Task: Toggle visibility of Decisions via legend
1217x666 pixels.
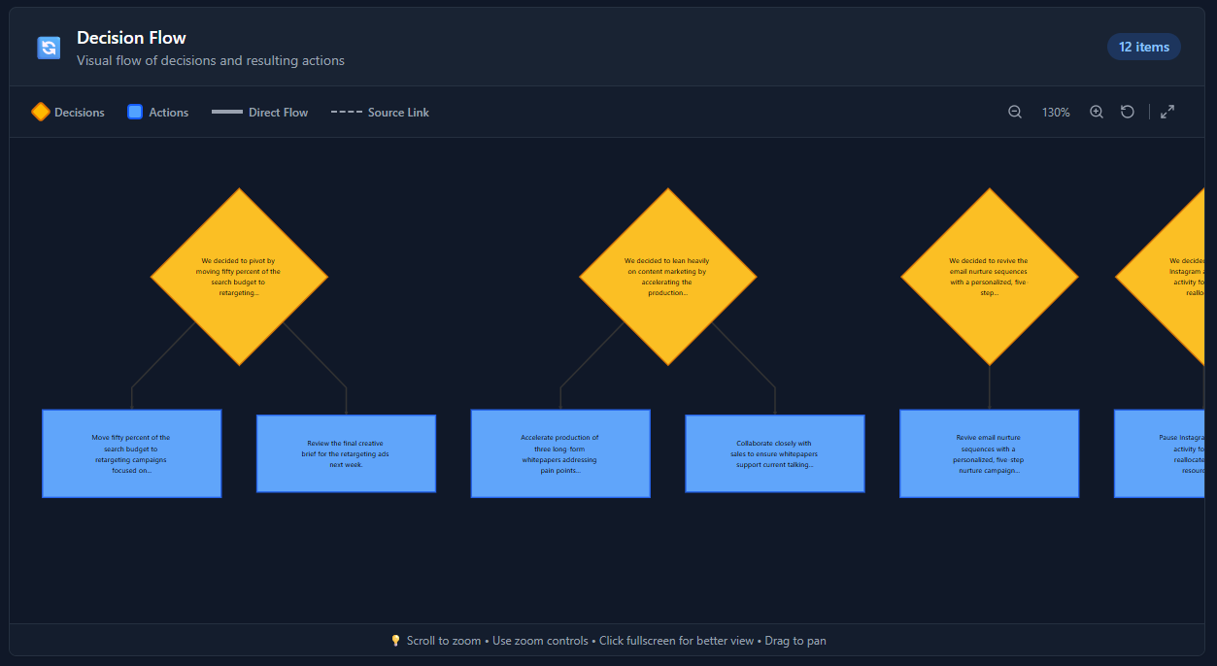Action: pos(79,112)
